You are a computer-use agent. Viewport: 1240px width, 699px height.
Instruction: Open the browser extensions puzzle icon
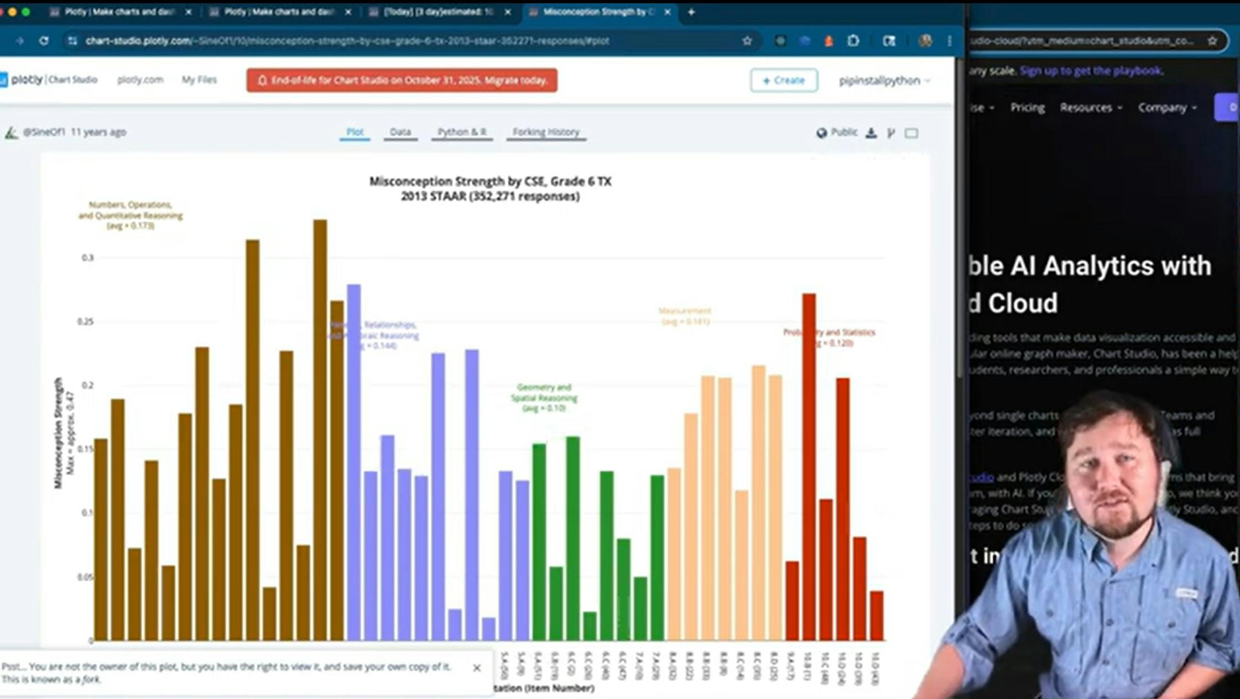[x=853, y=41]
